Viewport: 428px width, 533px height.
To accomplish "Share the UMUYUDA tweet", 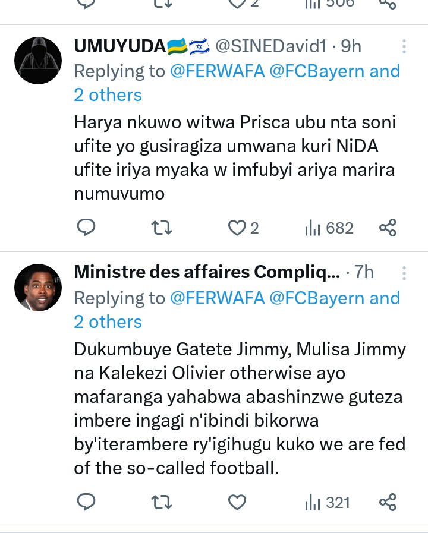I will tap(388, 228).
